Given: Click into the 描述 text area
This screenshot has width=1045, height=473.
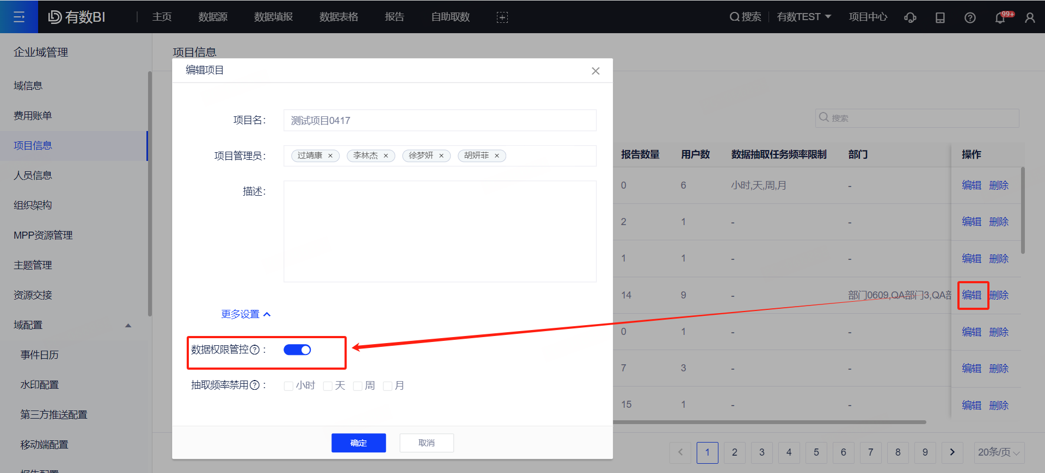Looking at the screenshot, I should [440, 231].
